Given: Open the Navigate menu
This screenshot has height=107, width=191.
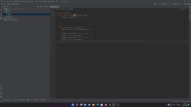Looking at the screenshot, I should pyautogui.click(x=16, y=1).
